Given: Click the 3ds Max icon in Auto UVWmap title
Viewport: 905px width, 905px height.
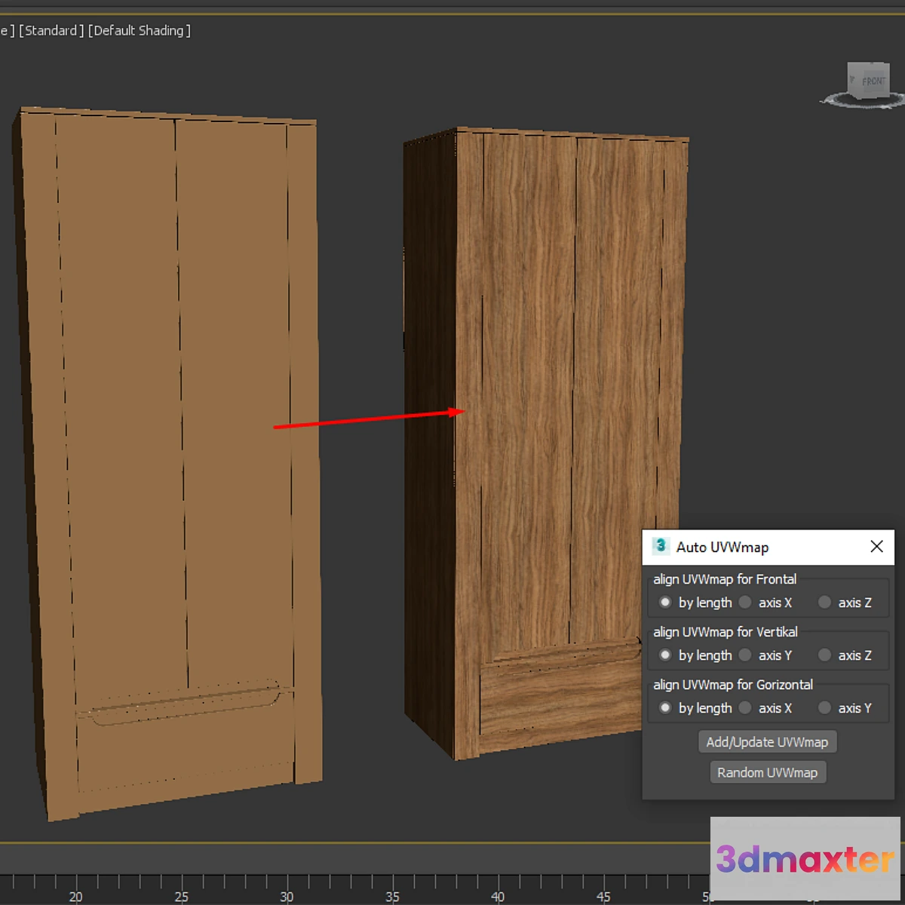Looking at the screenshot, I should click(661, 546).
